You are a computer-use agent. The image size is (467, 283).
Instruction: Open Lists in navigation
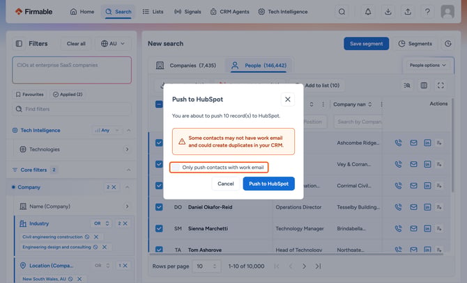pos(153,12)
